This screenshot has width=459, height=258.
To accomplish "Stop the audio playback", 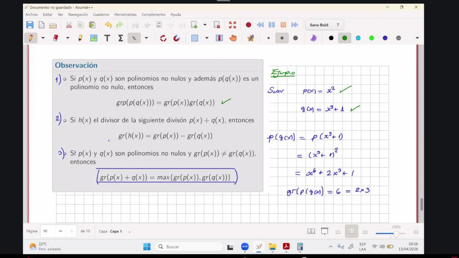I will coord(283,25).
